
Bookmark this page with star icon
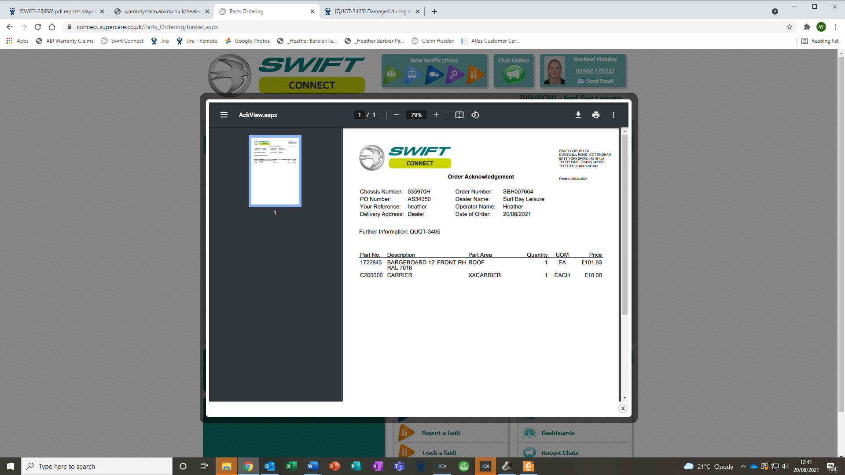pyautogui.click(x=790, y=27)
